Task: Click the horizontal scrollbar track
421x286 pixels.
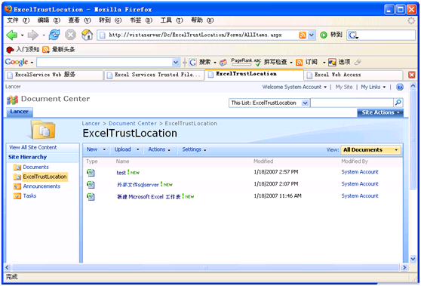Action: pyautogui.click(x=206, y=267)
